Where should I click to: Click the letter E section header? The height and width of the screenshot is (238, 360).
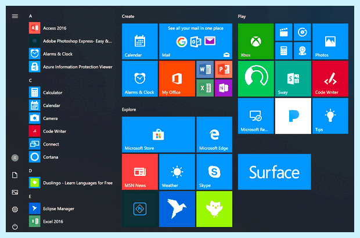point(30,196)
